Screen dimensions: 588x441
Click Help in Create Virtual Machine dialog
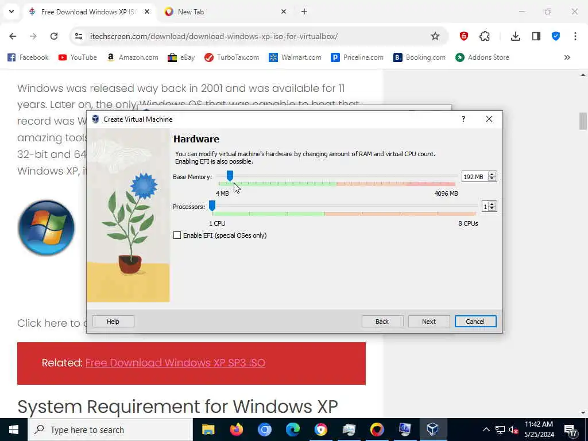point(113,322)
